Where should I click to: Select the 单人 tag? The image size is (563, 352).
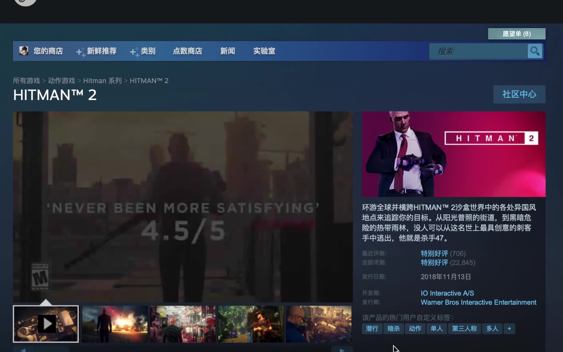436,329
